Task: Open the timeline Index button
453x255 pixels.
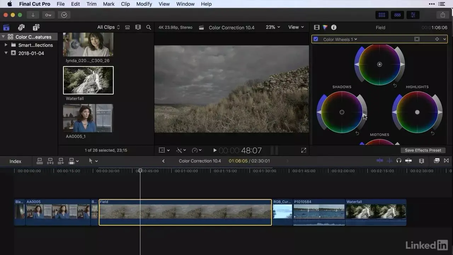Action: 15,161
